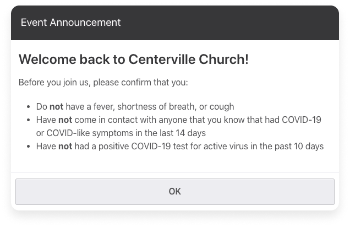350x227 pixels.
Task: Click the bullet dot before 'Have not had a positive'
Action: pos(29,147)
